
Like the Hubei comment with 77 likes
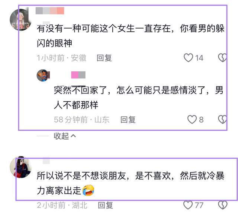[x=188, y=205]
